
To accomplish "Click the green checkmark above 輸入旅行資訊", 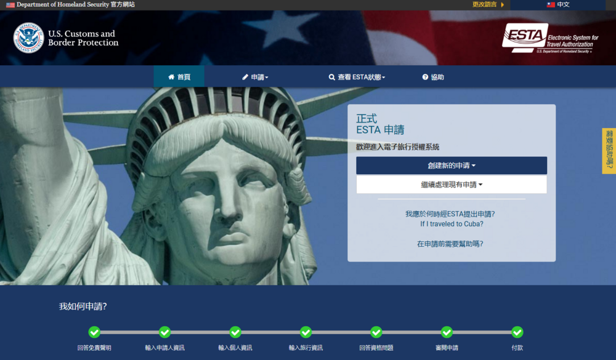I will click(x=306, y=332).
